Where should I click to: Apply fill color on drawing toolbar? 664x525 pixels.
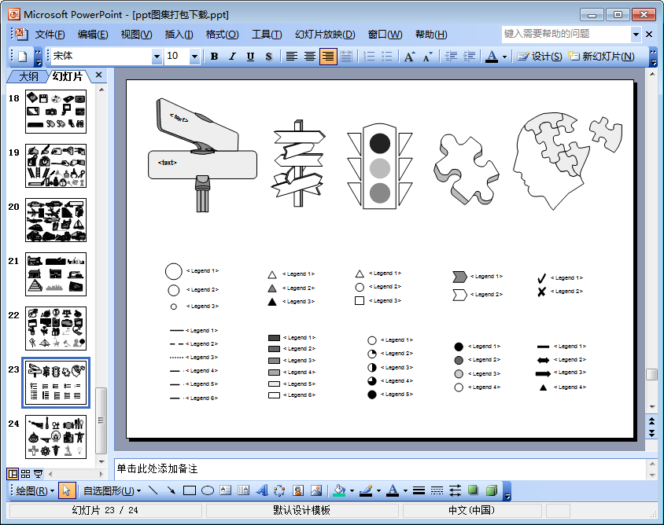(x=339, y=490)
